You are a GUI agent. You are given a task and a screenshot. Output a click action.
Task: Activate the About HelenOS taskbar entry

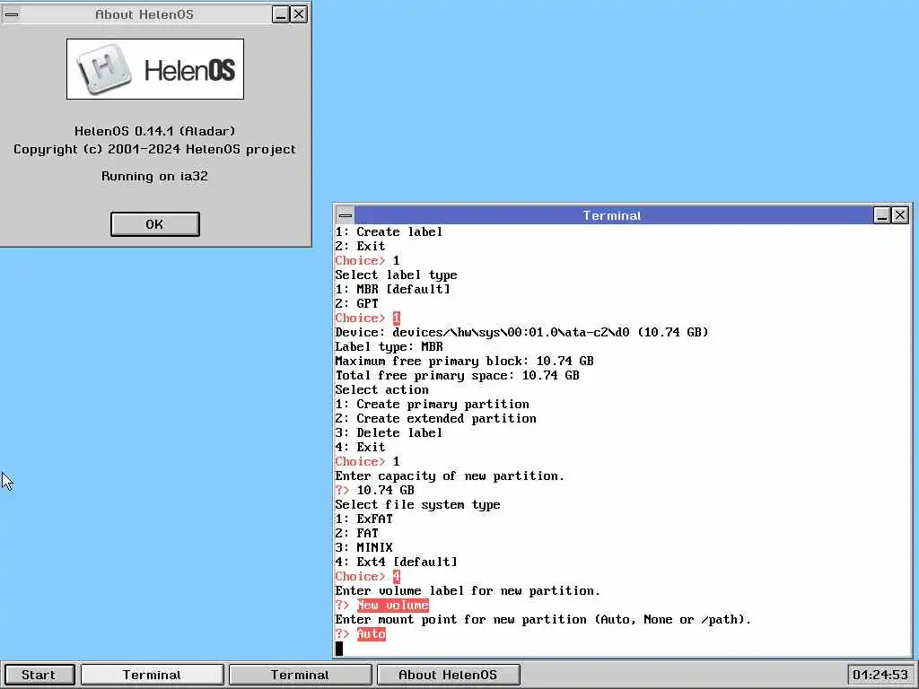click(448, 675)
